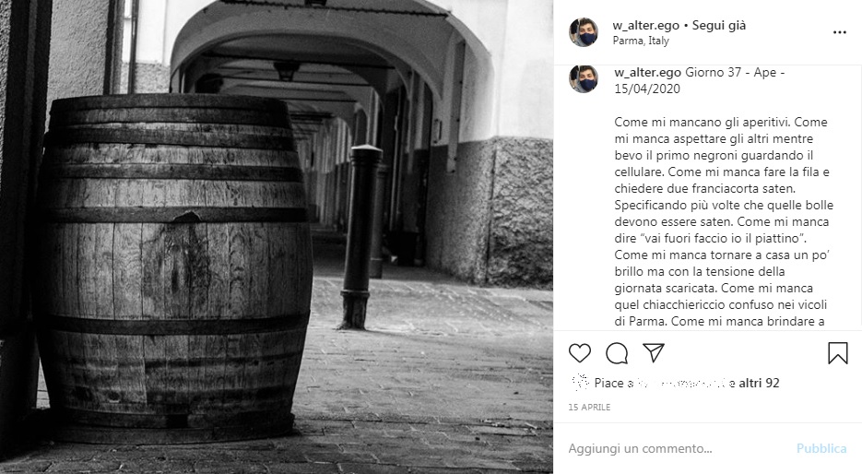Open the small liker avatar near Piace a
Screen dimensions: 862x474
click(x=580, y=382)
